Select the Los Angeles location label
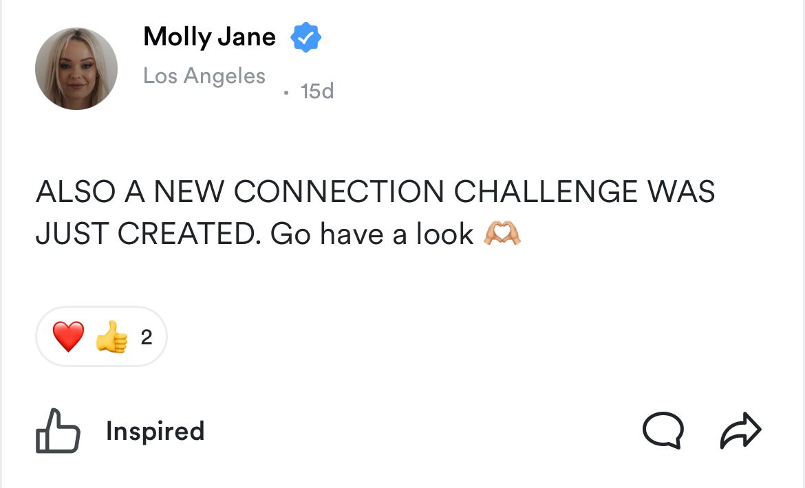 click(x=204, y=76)
